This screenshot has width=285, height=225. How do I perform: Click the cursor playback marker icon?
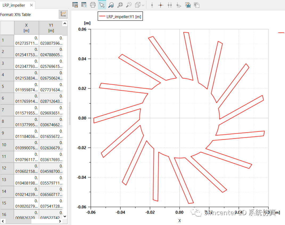point(179,5)
